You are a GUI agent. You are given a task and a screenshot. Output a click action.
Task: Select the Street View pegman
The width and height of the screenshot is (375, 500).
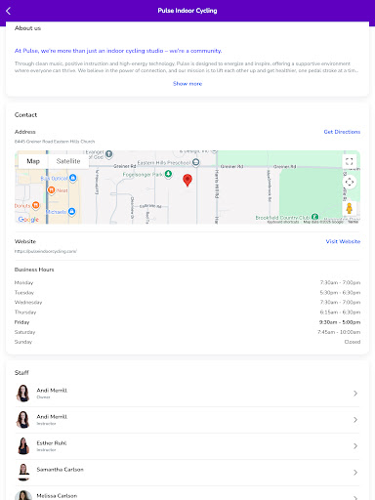[x=350, y=208]
